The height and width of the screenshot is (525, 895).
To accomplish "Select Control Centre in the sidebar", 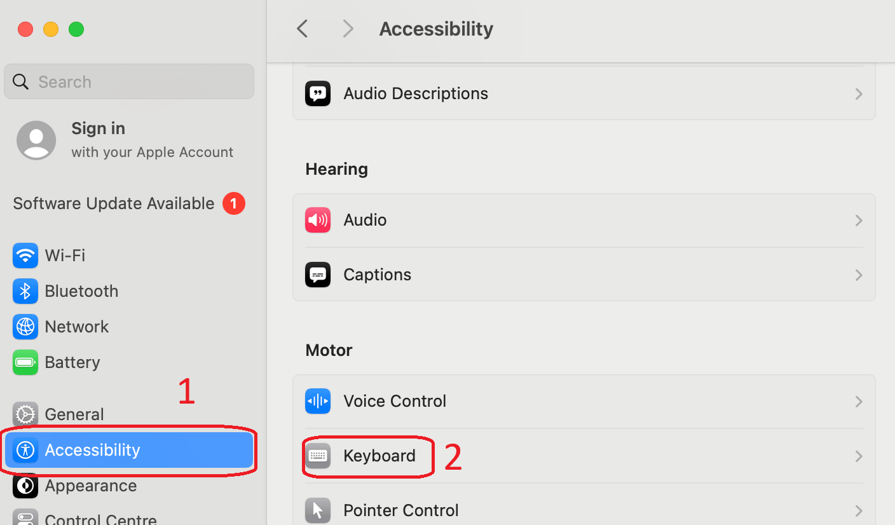I will coord(100,518).
